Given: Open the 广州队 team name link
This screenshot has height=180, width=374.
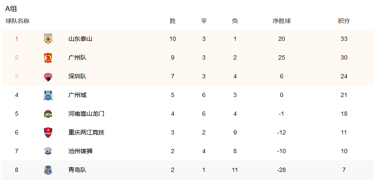Looking at the screenshot, I should 77,58.
